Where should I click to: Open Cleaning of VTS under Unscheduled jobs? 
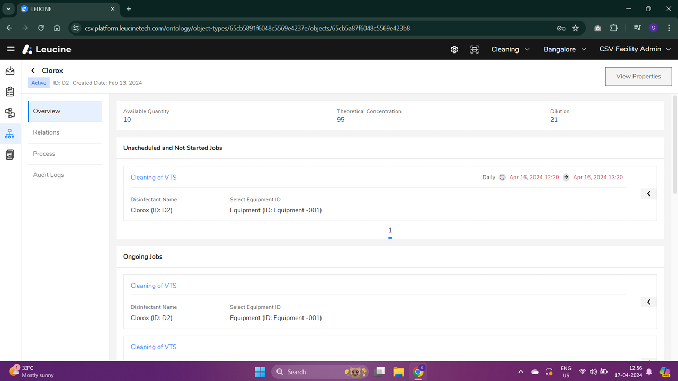[x=154, y=178]
